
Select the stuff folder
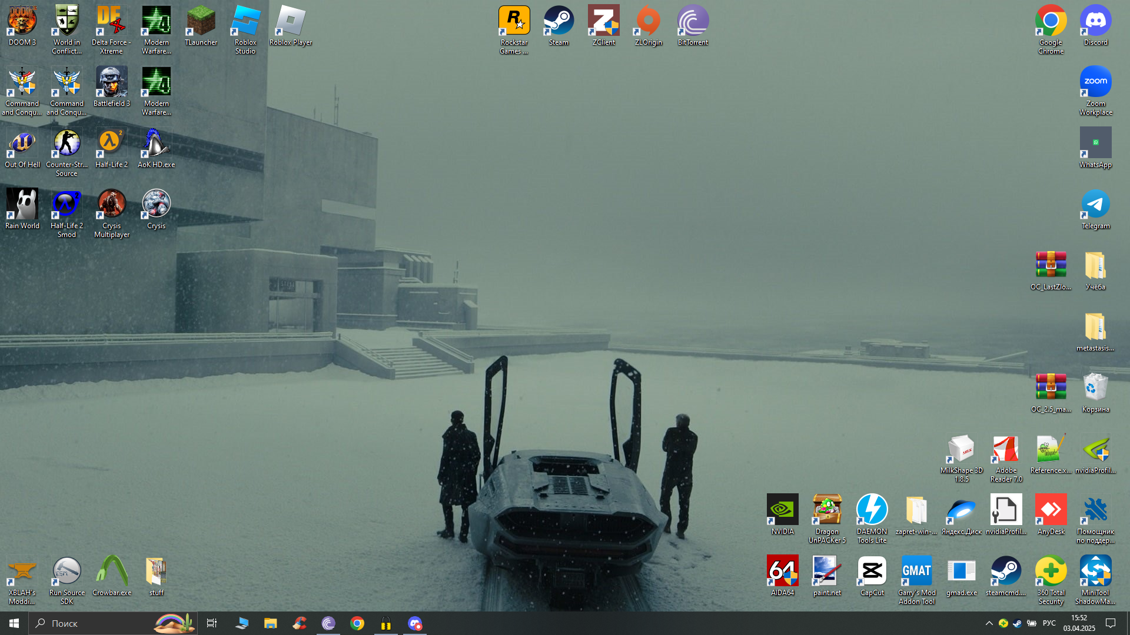tap(156, 577)
